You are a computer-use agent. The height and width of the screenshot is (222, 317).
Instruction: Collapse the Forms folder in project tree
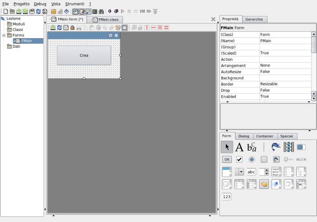[4, 35]
